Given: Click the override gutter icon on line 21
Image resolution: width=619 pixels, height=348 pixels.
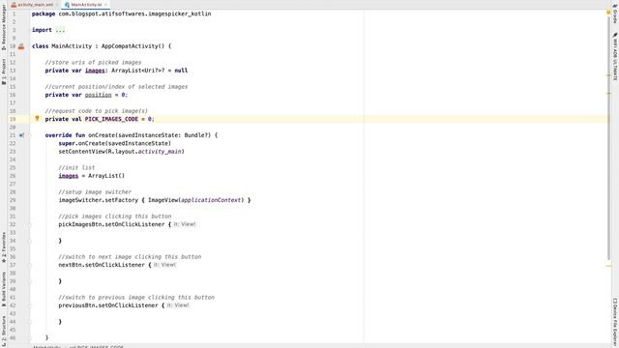Looking at the screenshot, I should pos(21,135).
